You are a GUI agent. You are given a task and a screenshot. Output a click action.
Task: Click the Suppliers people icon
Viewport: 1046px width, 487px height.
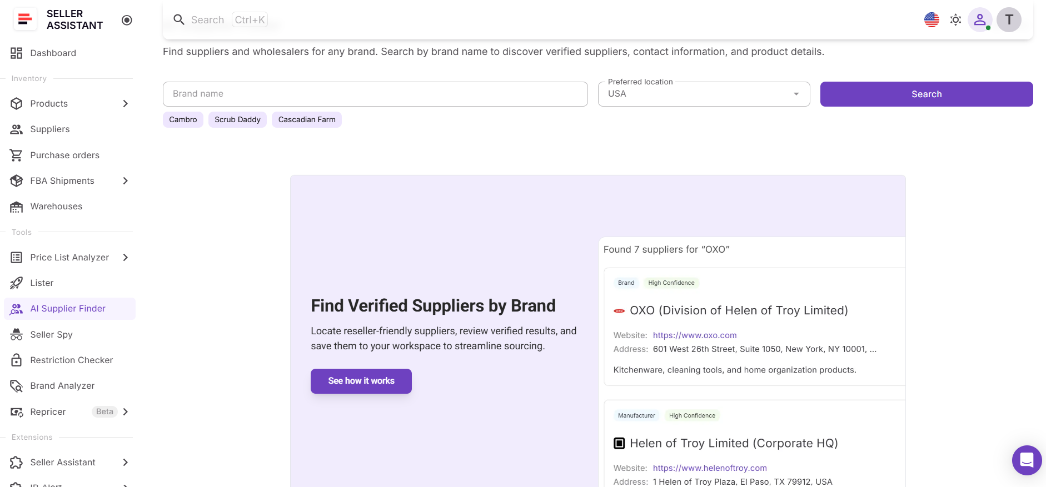pos(17,129)
